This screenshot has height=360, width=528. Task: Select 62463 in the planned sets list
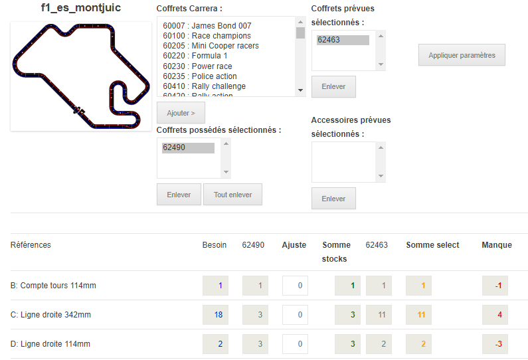tap(343, 40)
